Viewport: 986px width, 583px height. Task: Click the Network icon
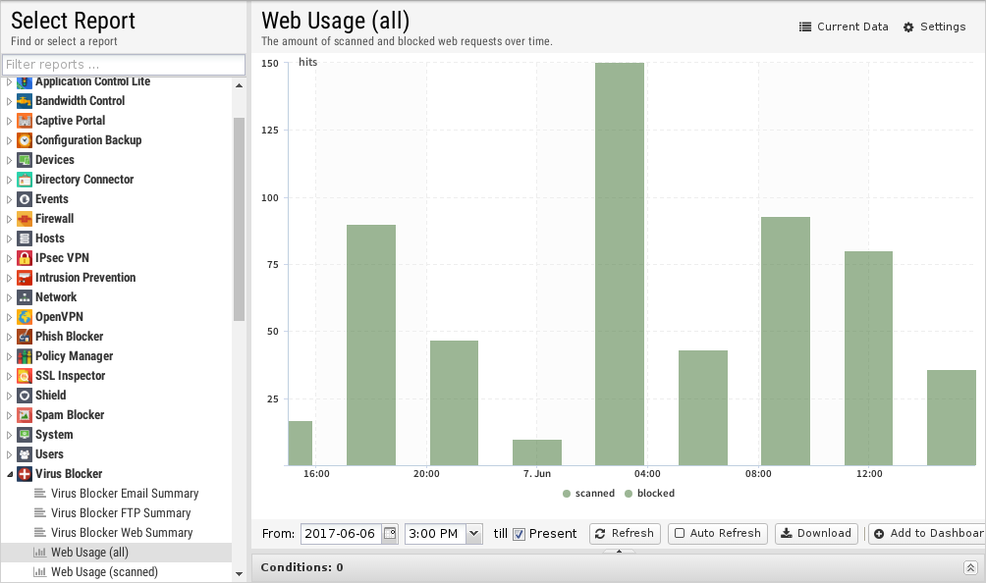point(24,297)
